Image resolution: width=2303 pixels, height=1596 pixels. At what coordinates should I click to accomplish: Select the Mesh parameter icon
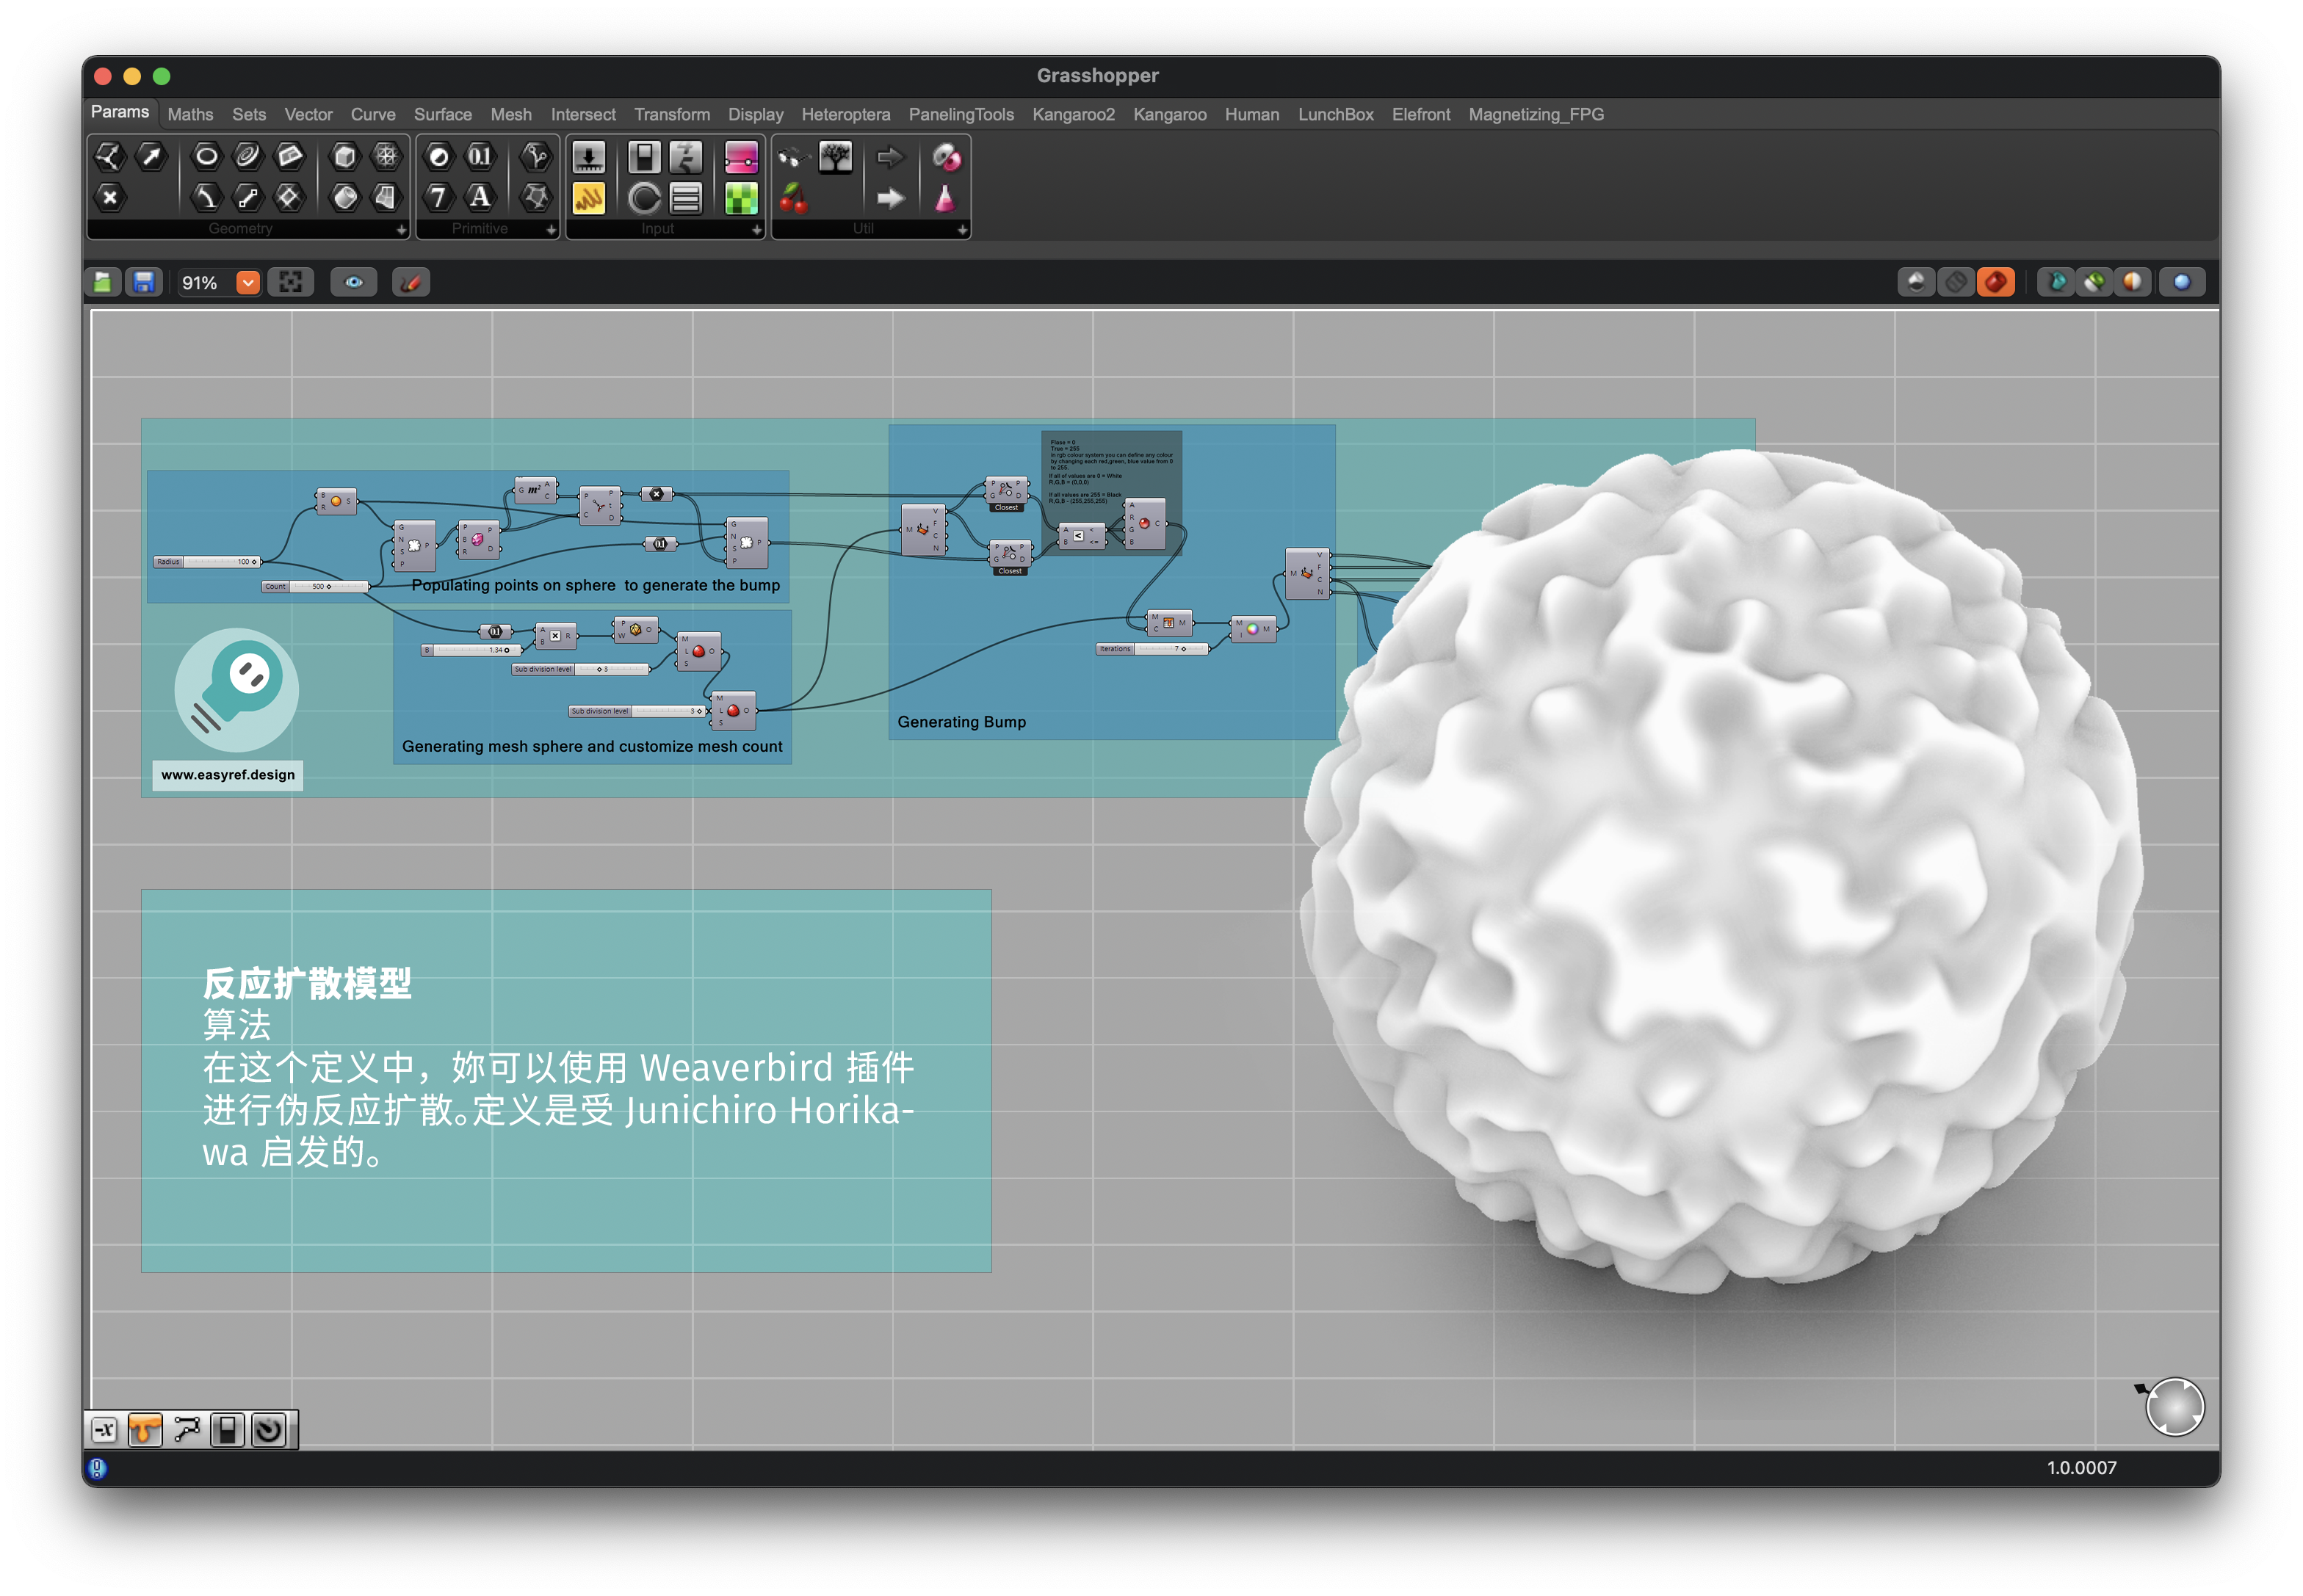(x=386, y=156)
